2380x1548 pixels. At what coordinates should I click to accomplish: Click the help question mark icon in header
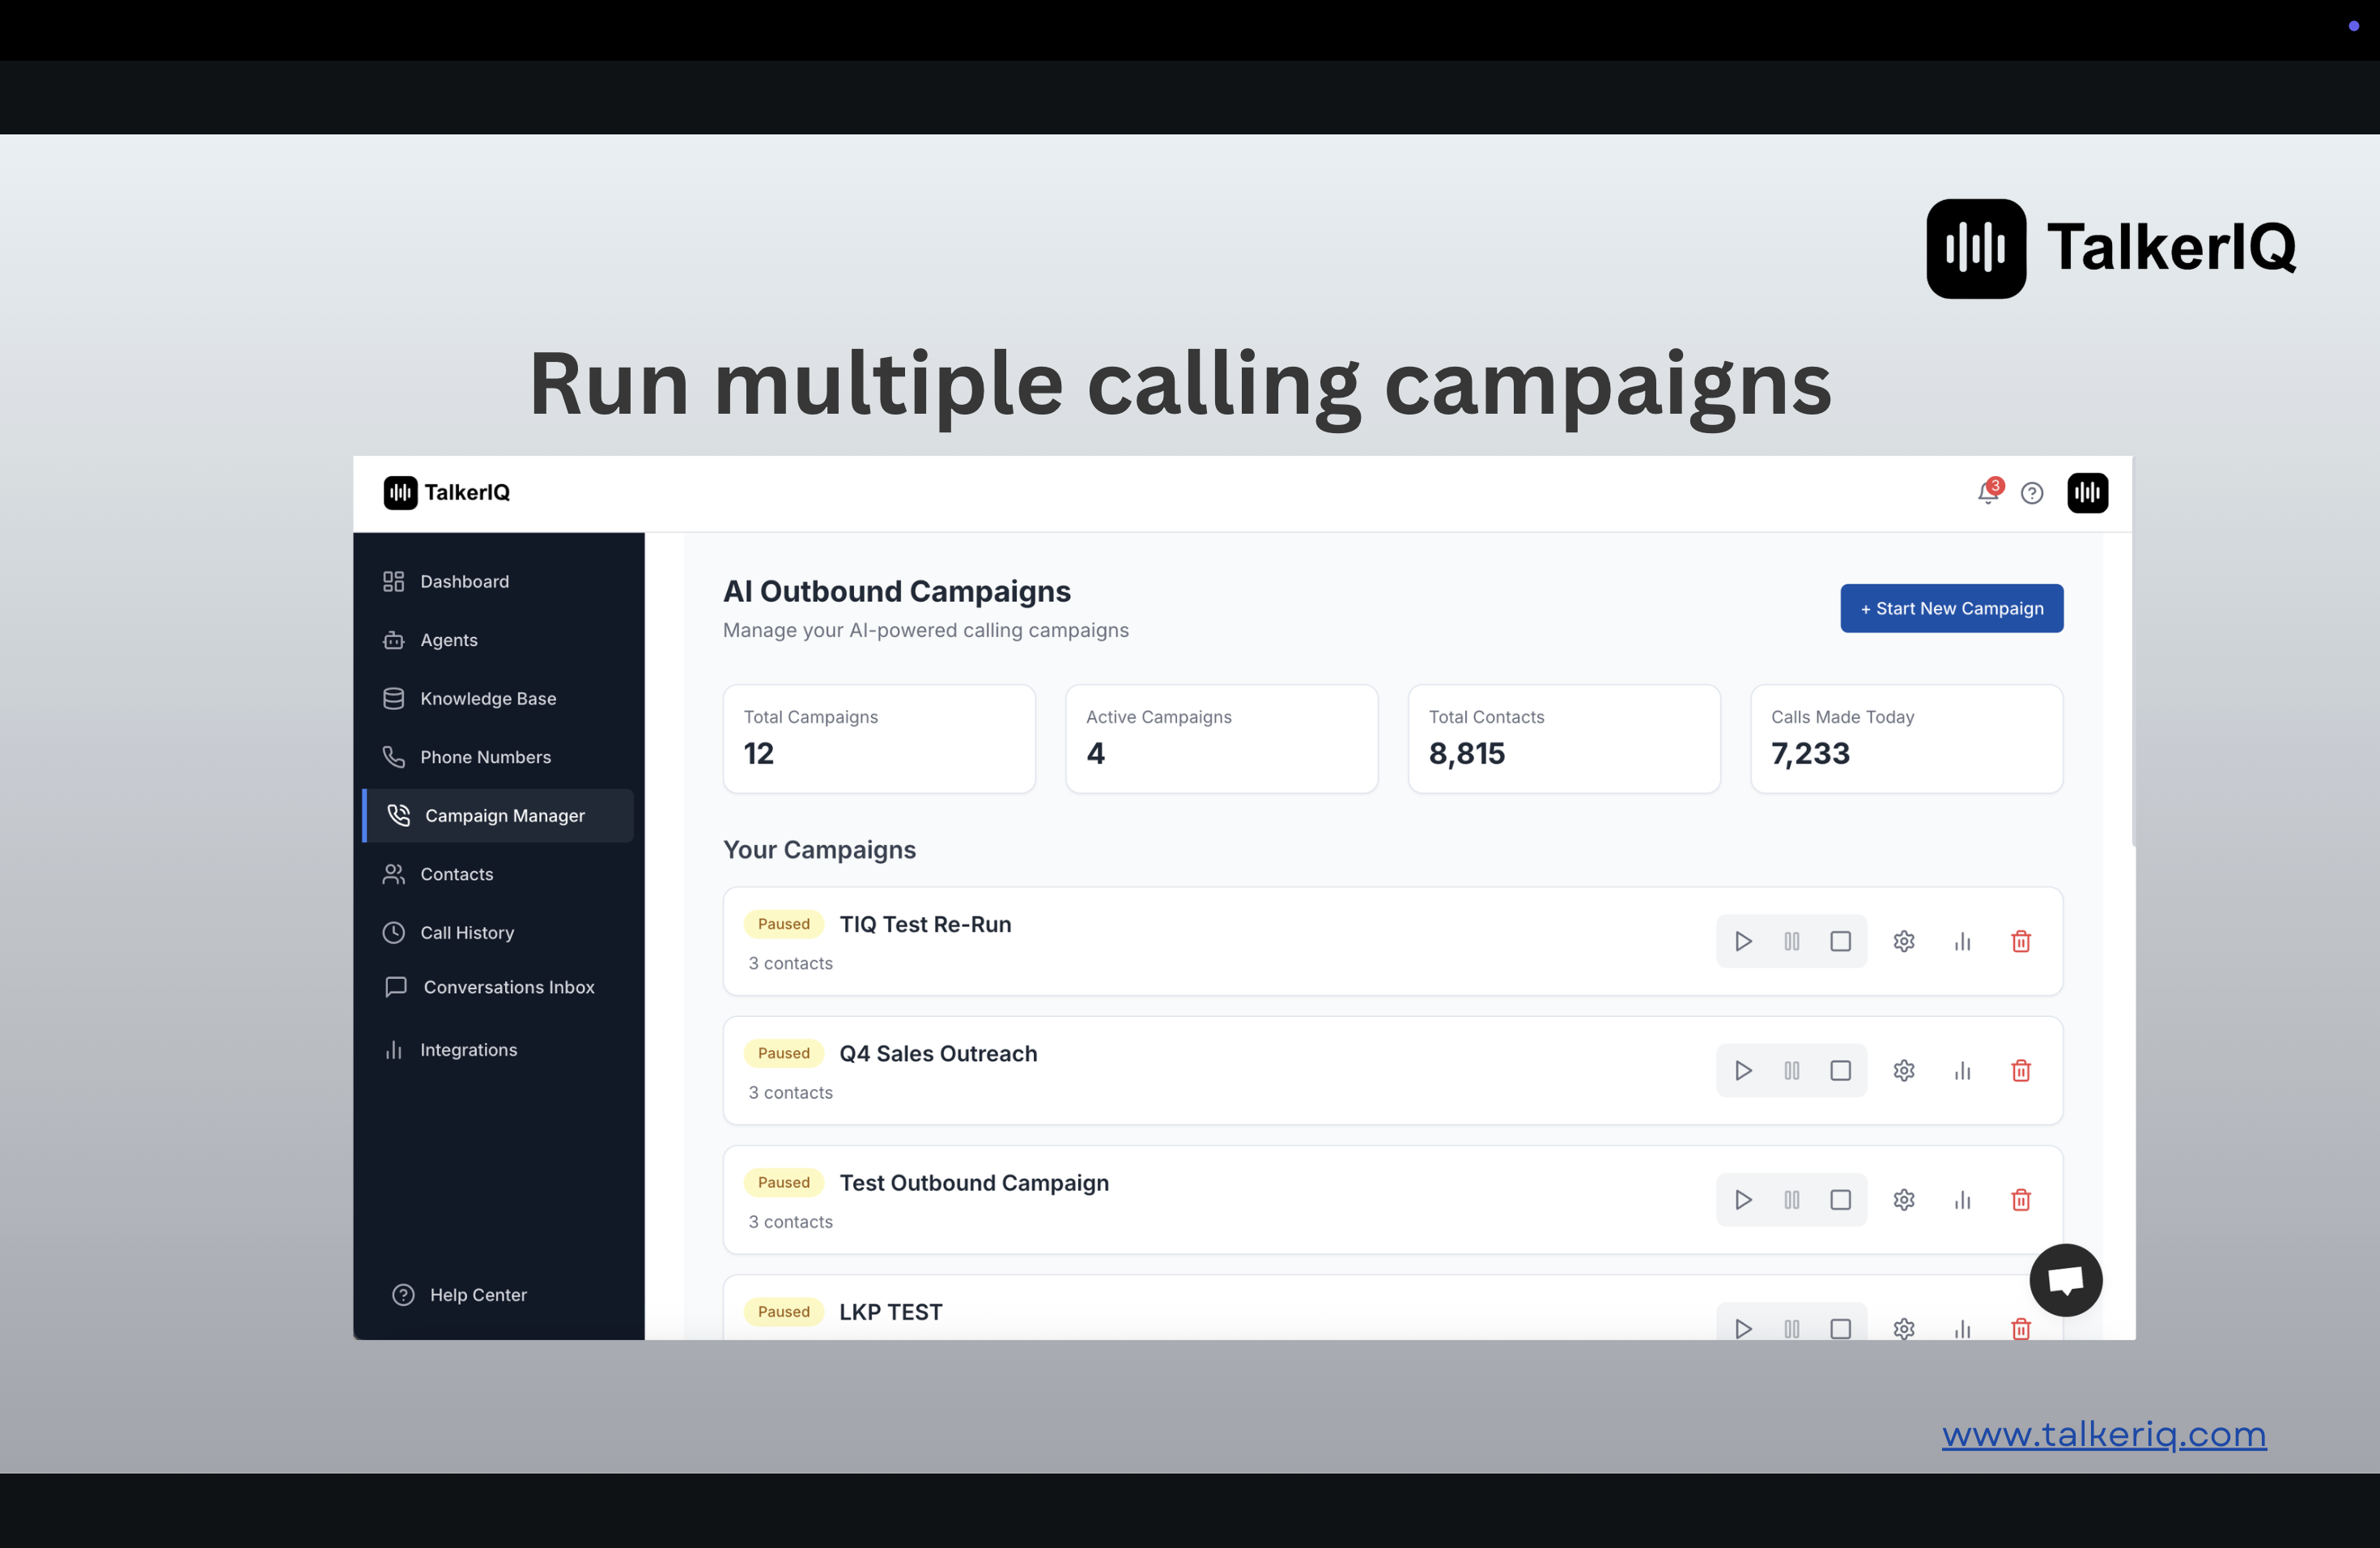(x=2031, y=493)
